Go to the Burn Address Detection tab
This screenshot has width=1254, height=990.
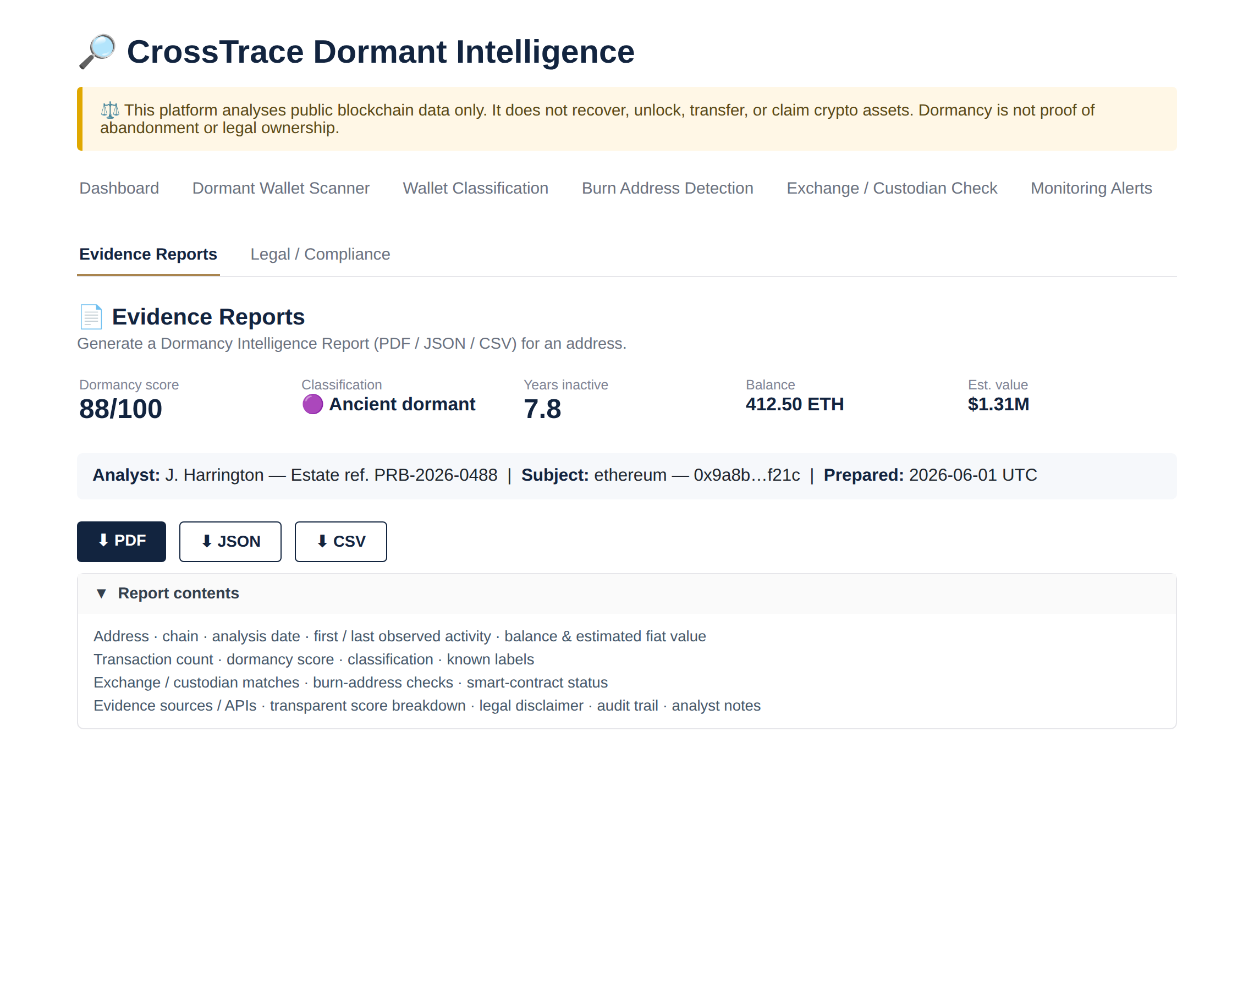667,189
